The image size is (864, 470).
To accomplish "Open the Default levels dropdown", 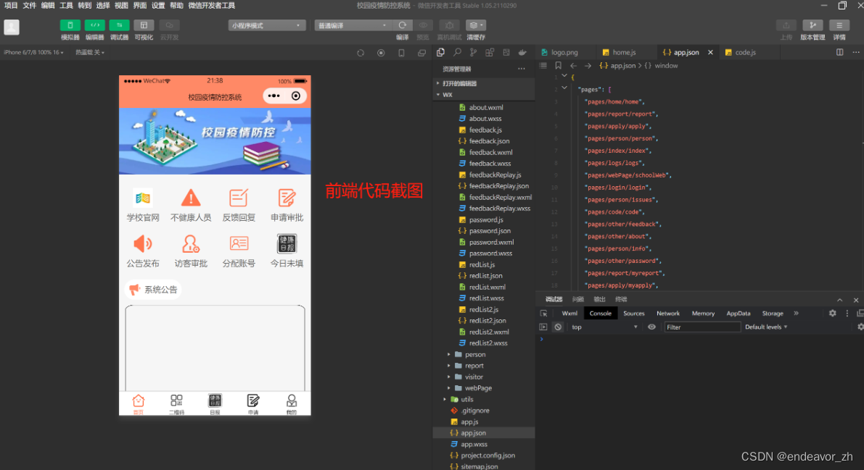I will 766,327.
